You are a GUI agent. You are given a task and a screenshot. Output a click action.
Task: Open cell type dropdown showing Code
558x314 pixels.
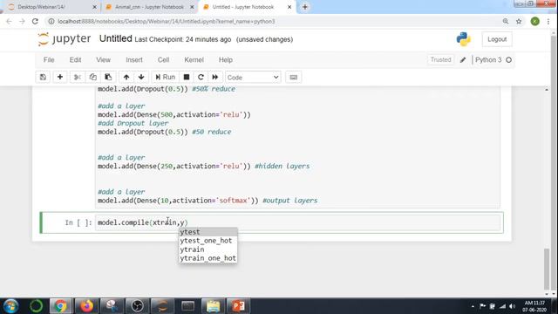[253, 78]
